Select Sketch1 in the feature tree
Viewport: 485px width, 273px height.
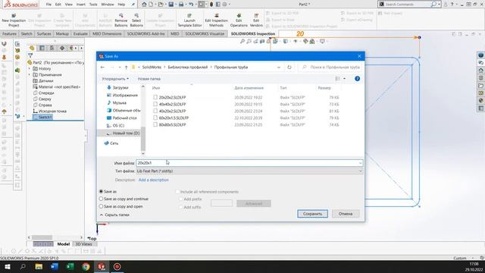click(x=42, y=117)
